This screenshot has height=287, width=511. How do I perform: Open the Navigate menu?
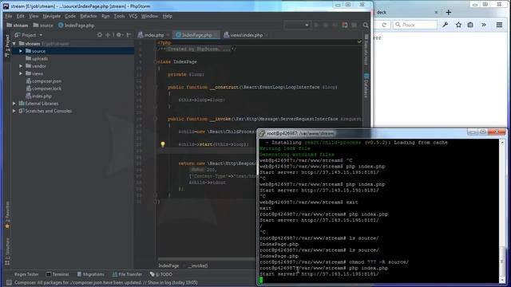[51, 16]
